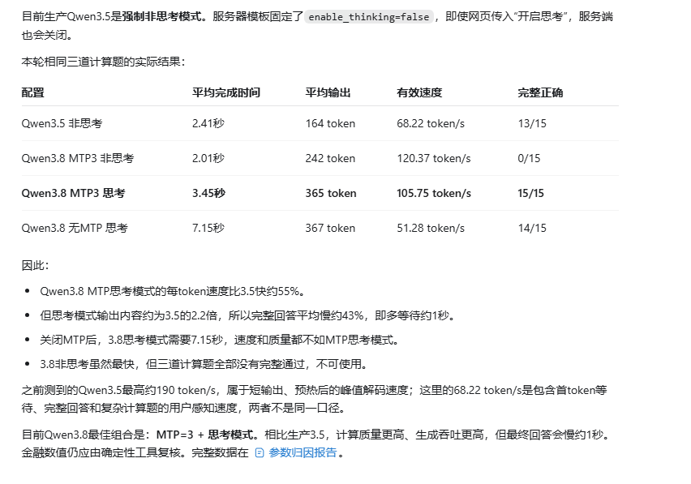Screen dimensions: 691x484
Task: Click the paragraph mentioning 最高约190 token/s
Action: (314, 399)
